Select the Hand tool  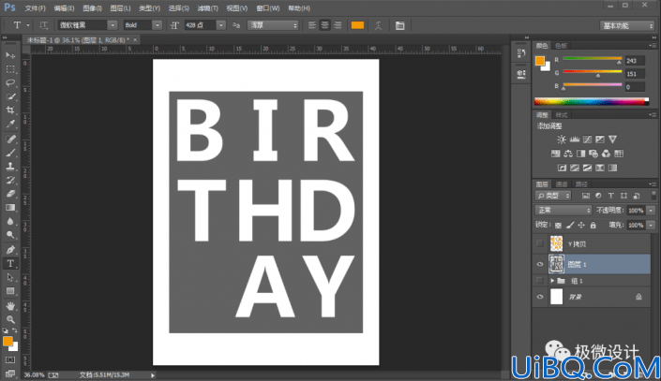(10, 305)
